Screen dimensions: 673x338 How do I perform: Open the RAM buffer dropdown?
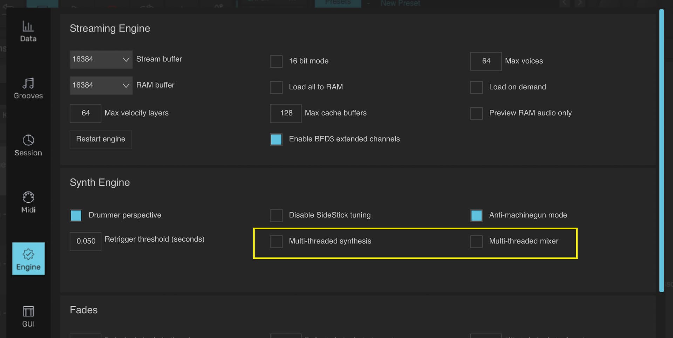click(101, 85)
